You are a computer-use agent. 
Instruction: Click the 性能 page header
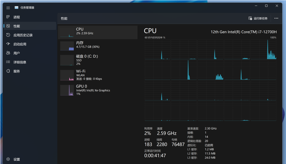[x=64, y=18]
